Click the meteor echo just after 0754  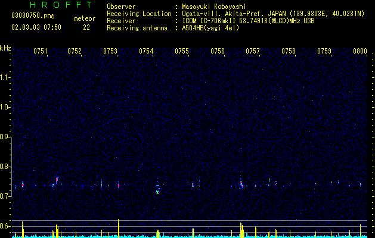pyautogui.click(x=157, y=189)
